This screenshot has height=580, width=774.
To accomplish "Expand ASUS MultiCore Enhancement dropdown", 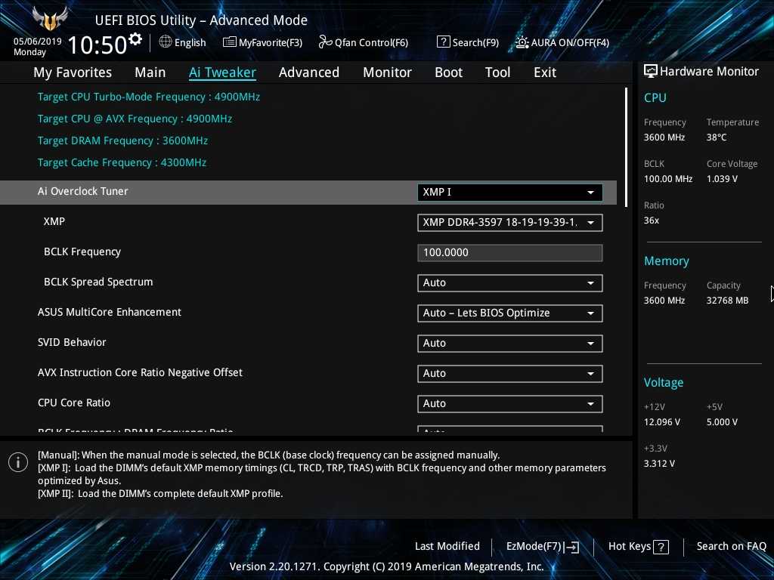I will point(590,313).
